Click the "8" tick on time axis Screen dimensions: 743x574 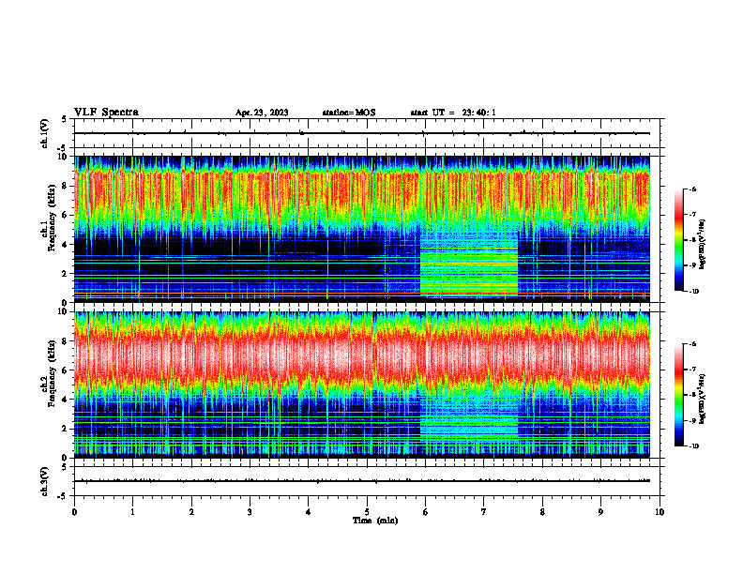(542, 512)
